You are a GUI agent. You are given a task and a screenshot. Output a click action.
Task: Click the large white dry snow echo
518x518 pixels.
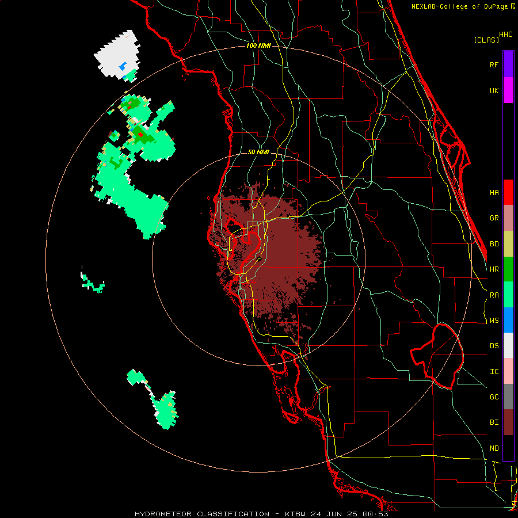coord(117,55)
